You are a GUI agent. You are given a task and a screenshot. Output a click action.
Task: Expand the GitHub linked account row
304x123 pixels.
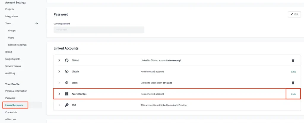coord(59,60)
